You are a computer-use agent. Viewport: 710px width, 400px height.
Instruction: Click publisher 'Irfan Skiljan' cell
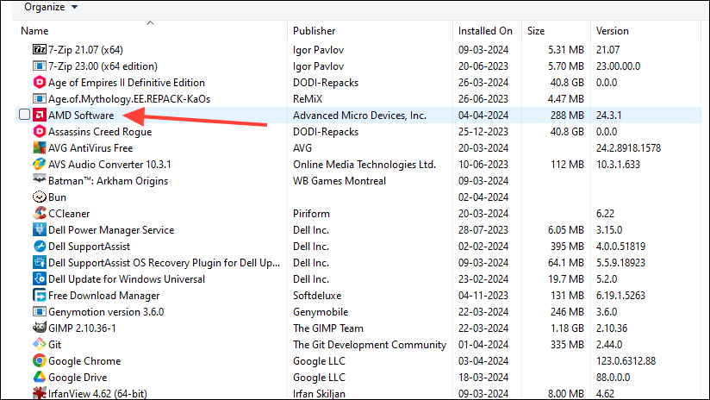(x=319, y=394)
